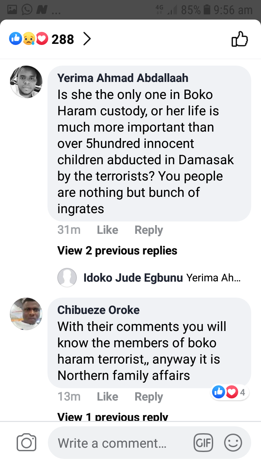
Task: Open the camera icon to attach a photo
Action: coord(26,443)
